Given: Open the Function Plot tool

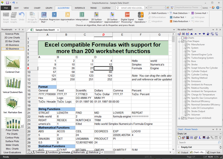Looking at the screenshot, I should [44, 17].
